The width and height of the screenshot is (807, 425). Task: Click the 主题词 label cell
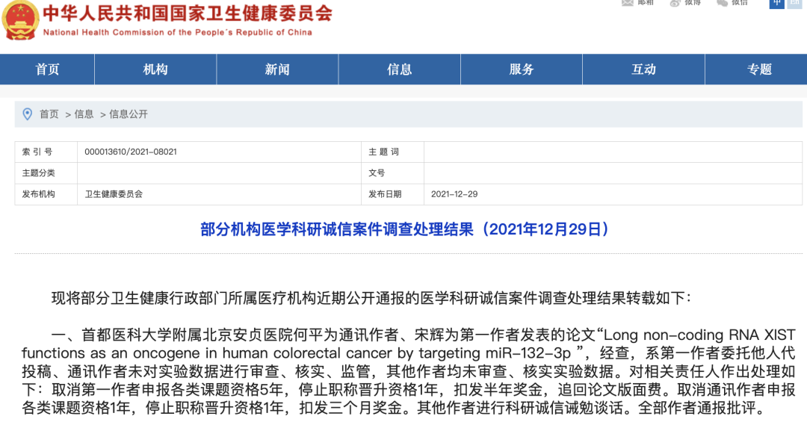[x=392, y=152]
